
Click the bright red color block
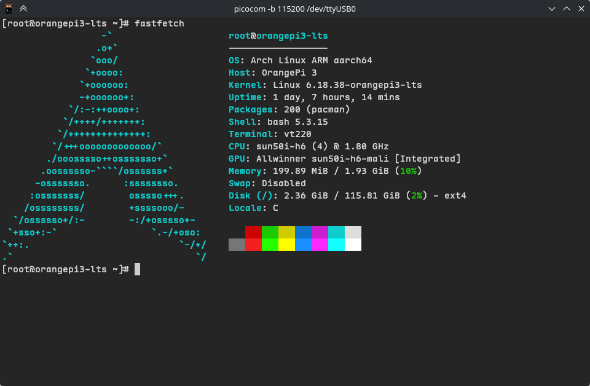[x=253, y=245]
